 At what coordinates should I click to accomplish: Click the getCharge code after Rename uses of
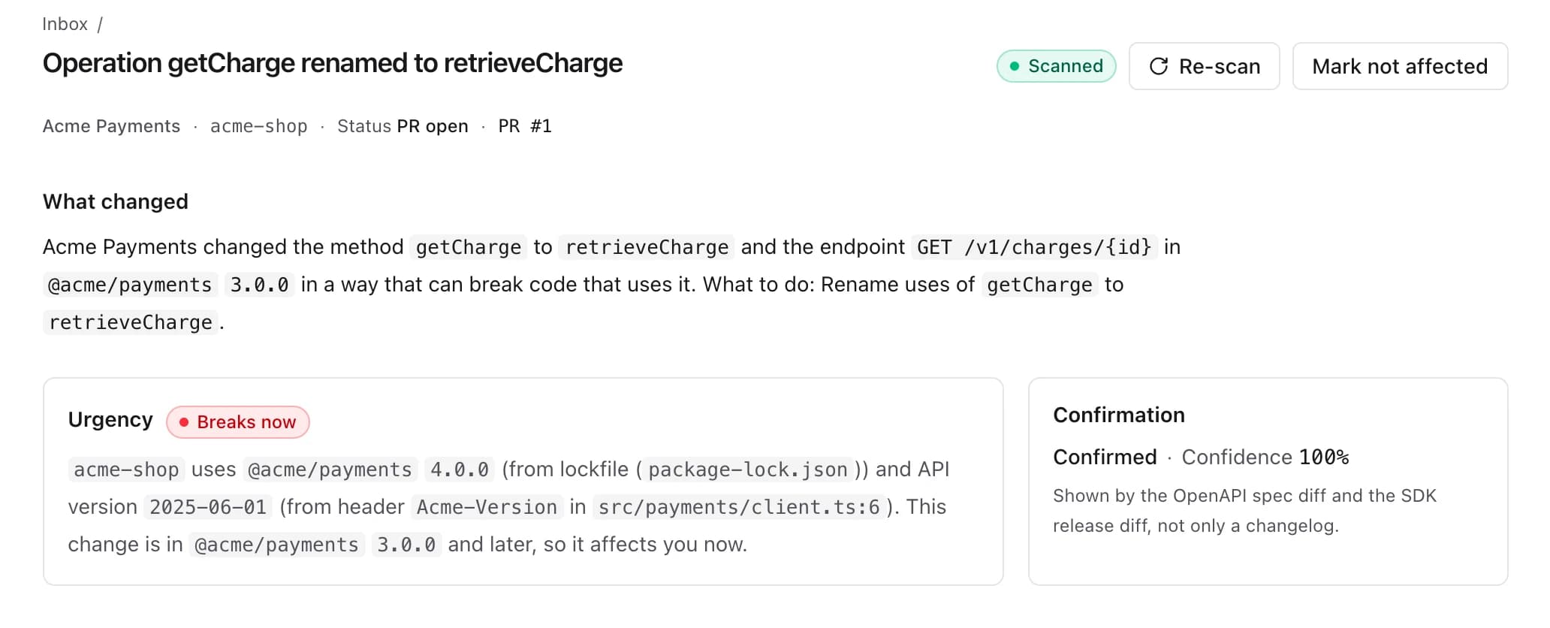pos(1039,285)
